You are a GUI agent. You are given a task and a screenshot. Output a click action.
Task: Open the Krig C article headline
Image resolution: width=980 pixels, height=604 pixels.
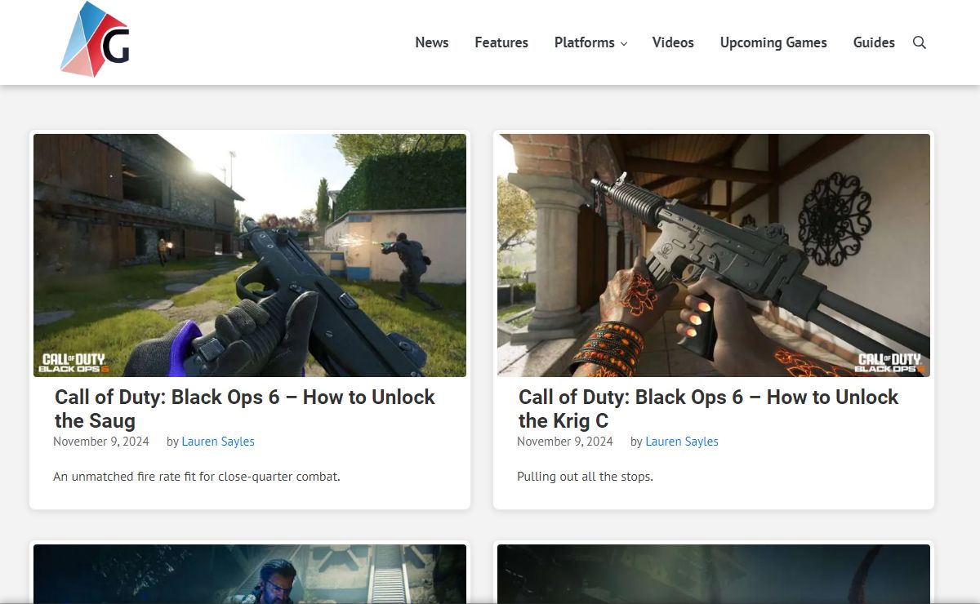tap(709, 409)
